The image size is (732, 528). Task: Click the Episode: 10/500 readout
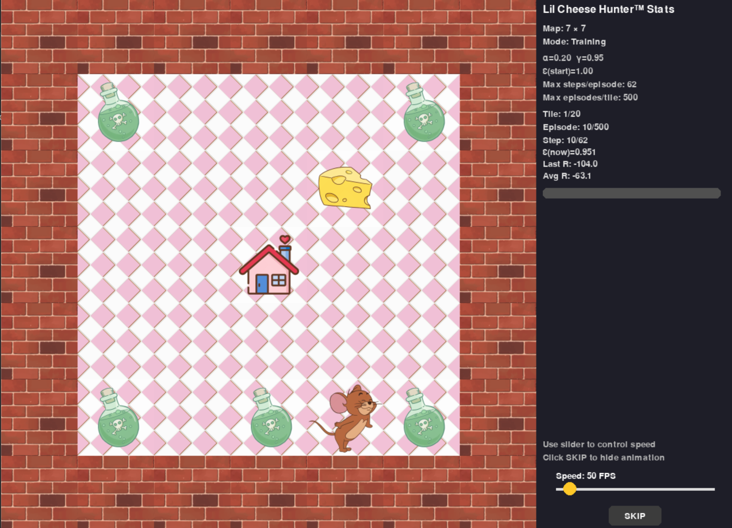[x=576, y=127]
